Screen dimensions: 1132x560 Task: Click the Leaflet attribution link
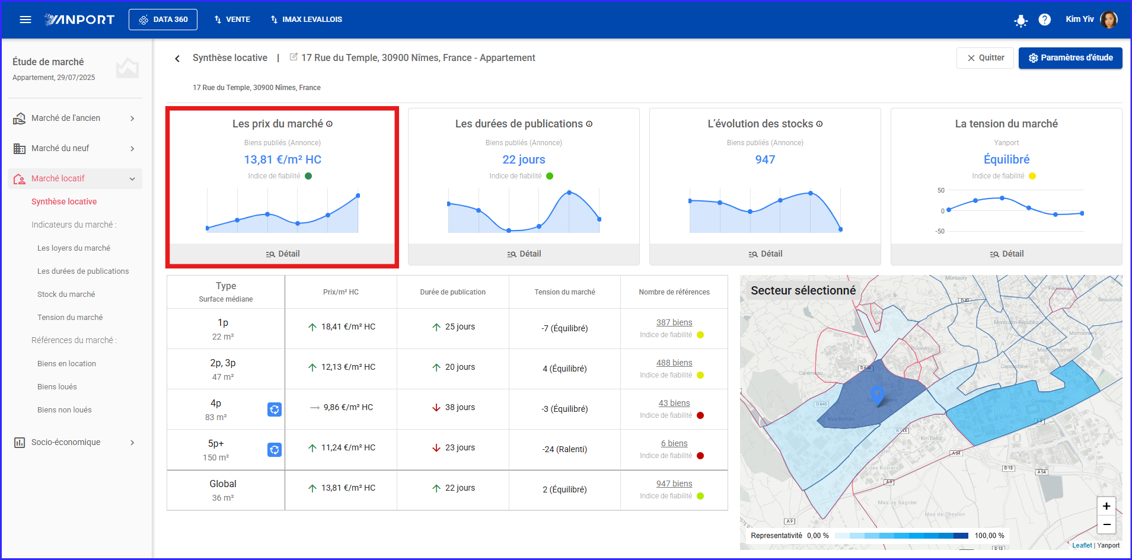1082,546
